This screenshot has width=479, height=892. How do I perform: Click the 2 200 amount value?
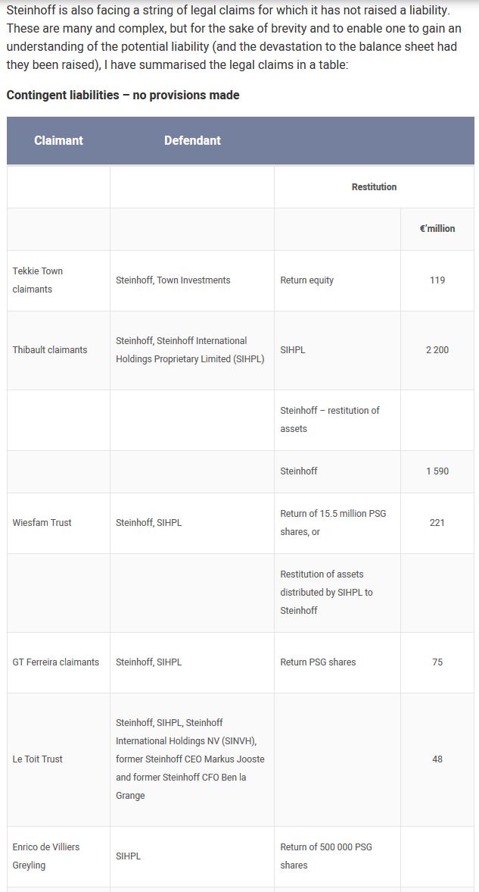click(437, 350)
